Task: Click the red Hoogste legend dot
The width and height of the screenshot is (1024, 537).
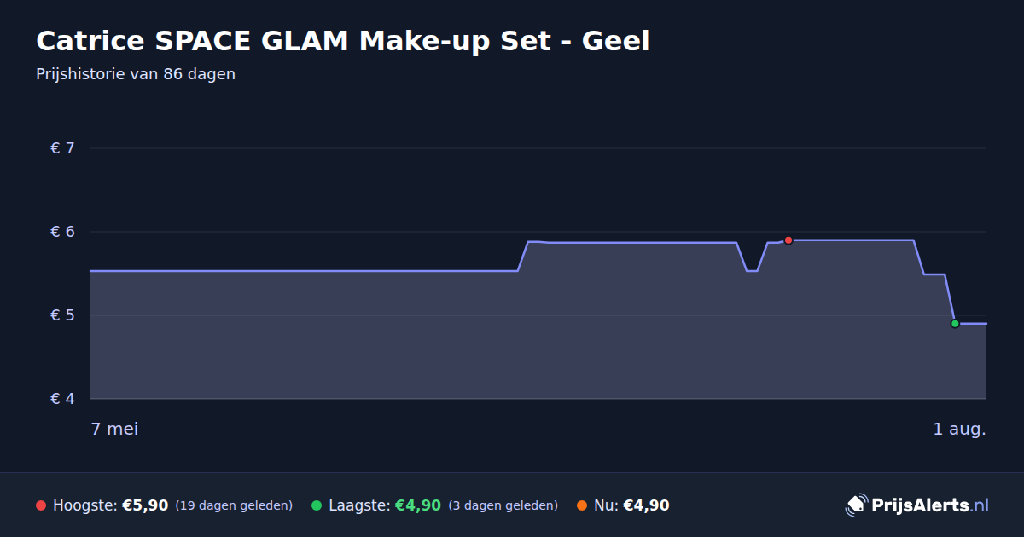Action: point(41,505)
